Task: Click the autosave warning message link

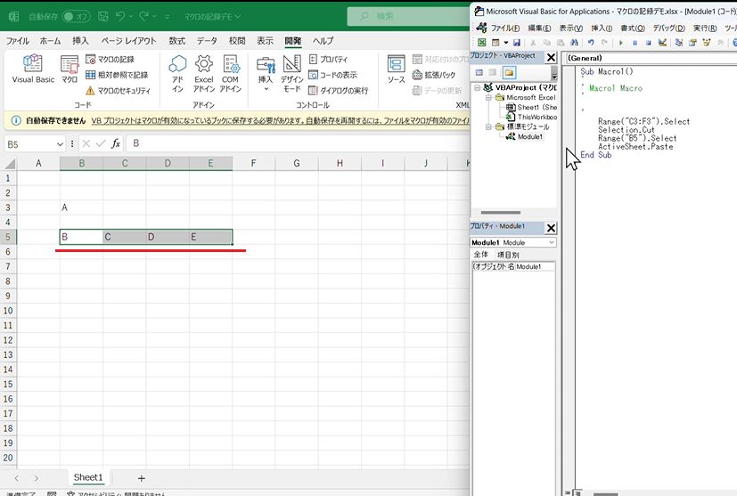Action: click(281, 121)
